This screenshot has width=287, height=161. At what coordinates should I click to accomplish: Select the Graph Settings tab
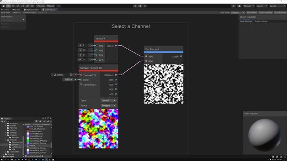261,21
